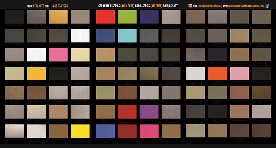This screenshot has width=276, height=148.
Task: Open the facebook.com/cerakotefirearmcoatings link
Action: click(243, 6)
